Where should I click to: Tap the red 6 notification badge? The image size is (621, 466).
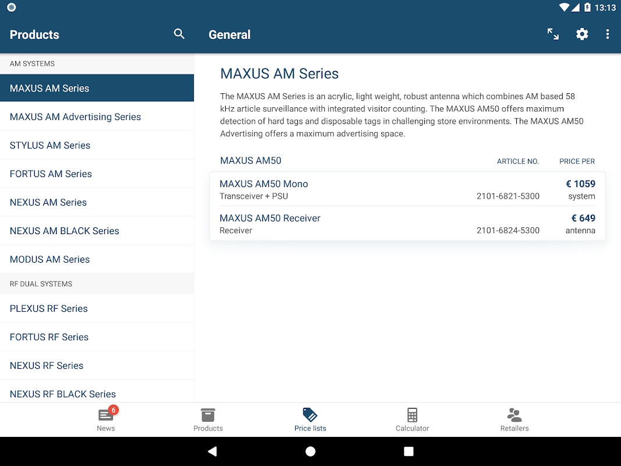tap(113, 409)
